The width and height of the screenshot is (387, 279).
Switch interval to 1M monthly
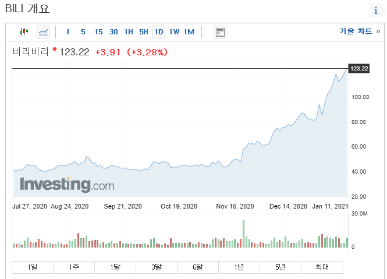189,32
